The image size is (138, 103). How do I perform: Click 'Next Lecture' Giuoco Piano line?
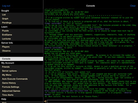pos(72,96)
